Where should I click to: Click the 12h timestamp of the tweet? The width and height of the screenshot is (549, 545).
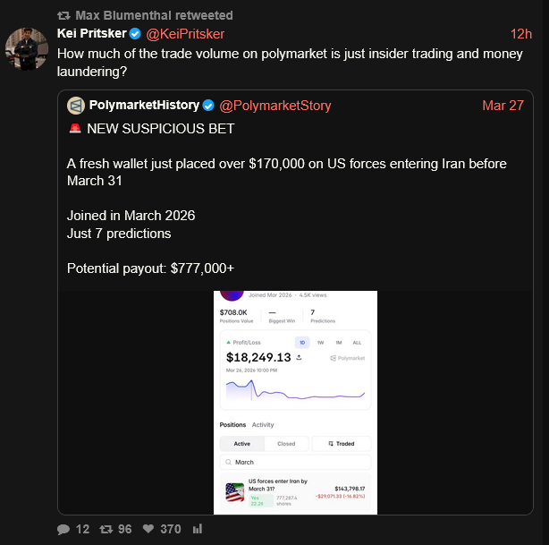tap(520, 34)
